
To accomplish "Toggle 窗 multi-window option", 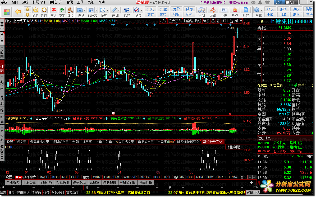I will point(218,21).
